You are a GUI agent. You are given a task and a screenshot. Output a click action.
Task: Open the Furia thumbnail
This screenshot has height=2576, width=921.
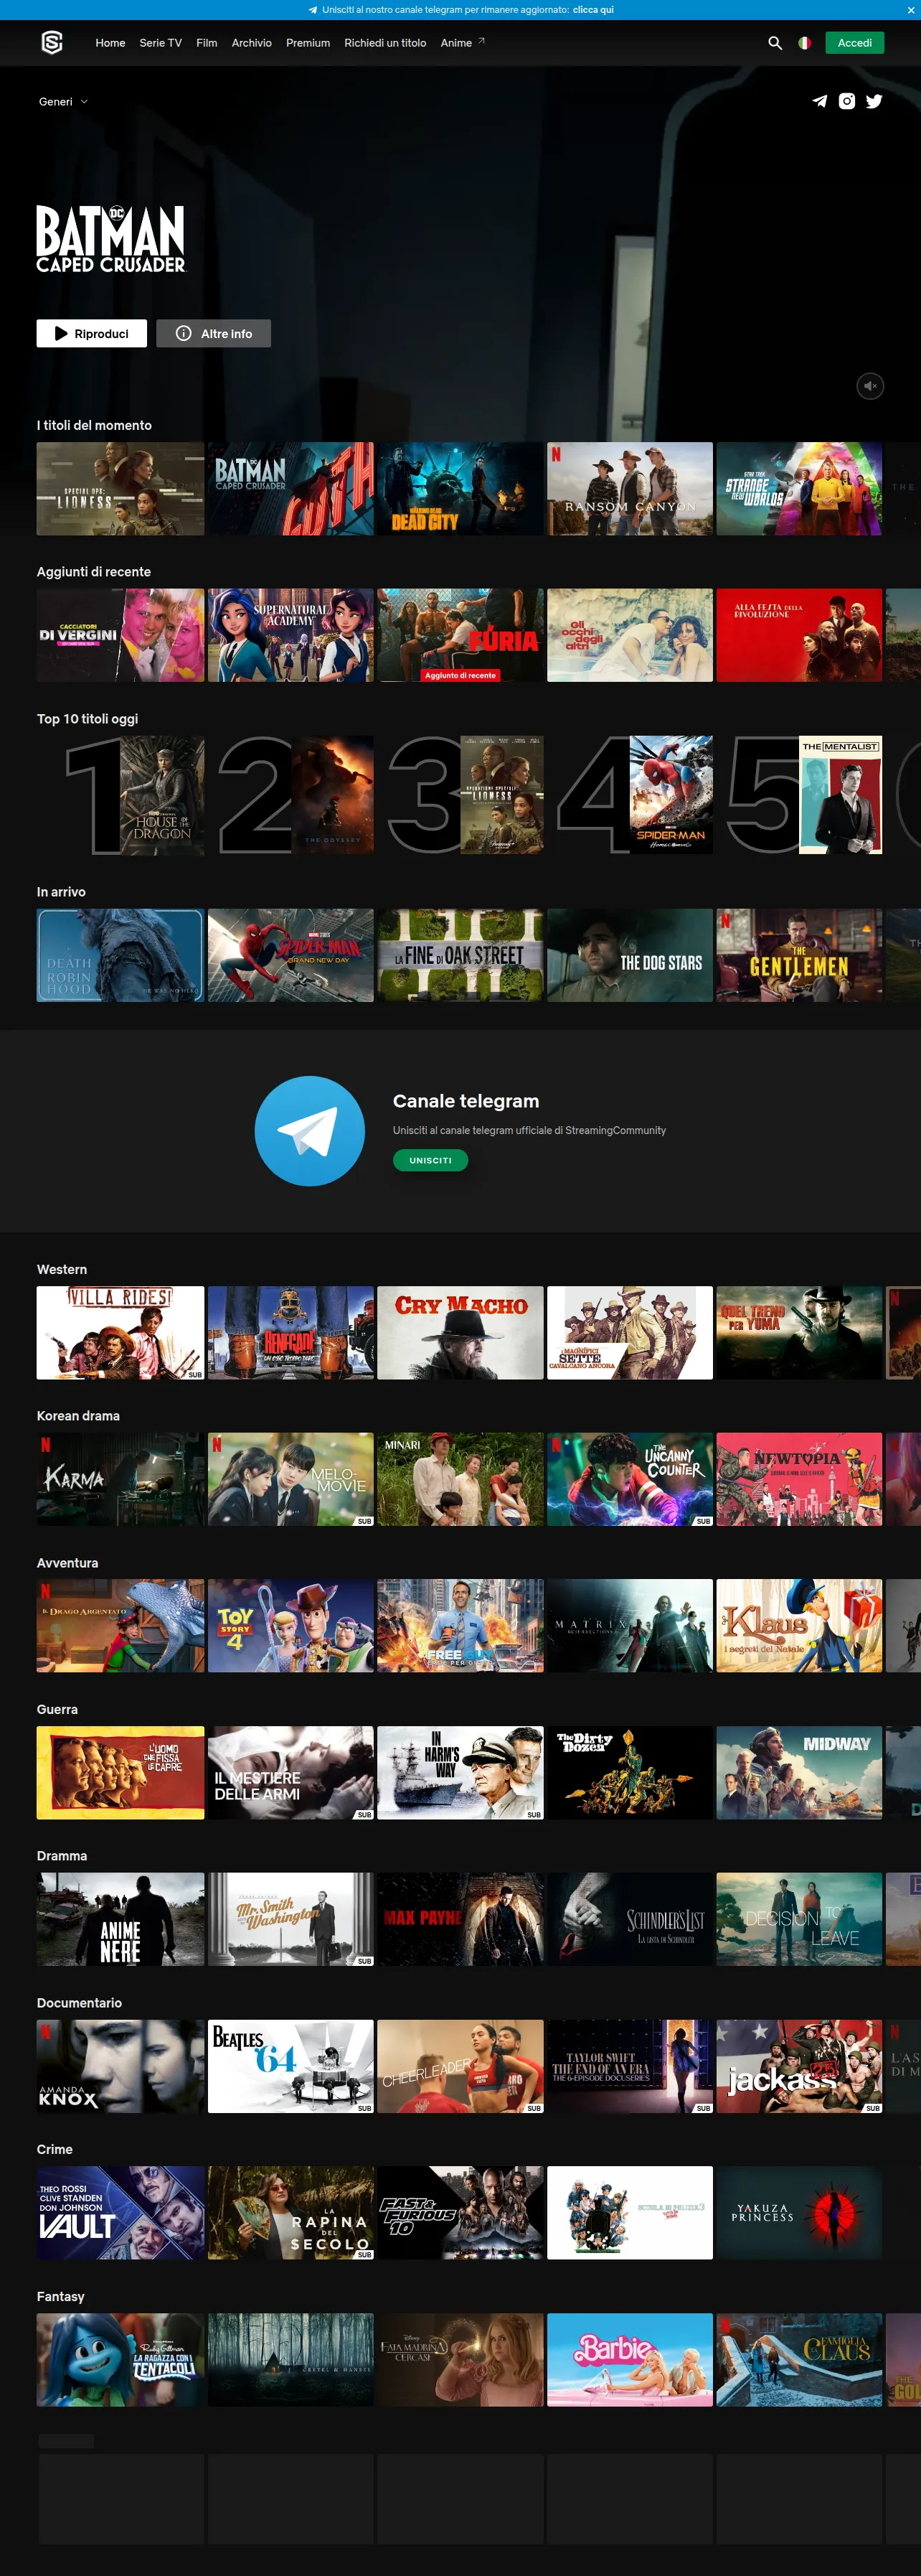pyautogui.click(x=461, y=635)
